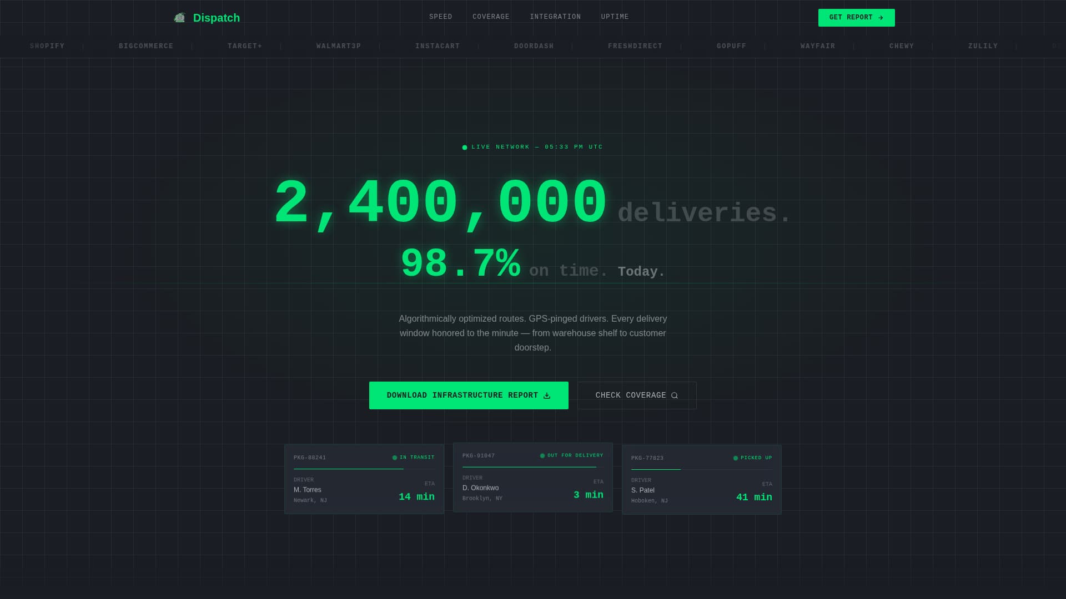1066x599 pixels.
Task: Select the Shopify partner label
Action: (x=47, y=47)
